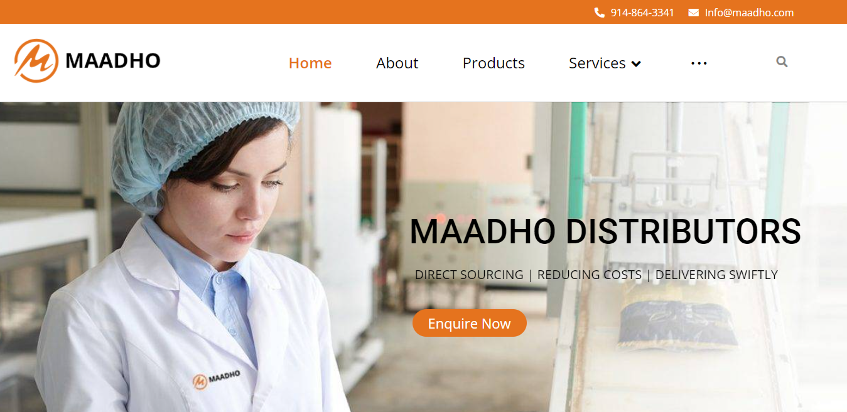Image resolution: width=847 pixels, height=412 pixels.
Task: Expand the Services dropdown chevron
Action: (x=636, y=64)
